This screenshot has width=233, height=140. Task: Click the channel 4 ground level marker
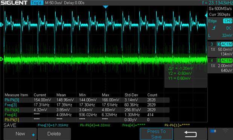pyautogui.click(x=2, y=59)
